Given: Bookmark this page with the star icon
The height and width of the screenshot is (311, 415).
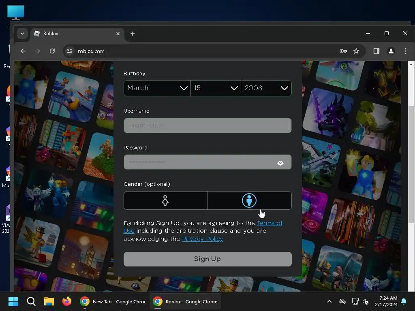Looking at the screenshot, I should tap(356, 51).
